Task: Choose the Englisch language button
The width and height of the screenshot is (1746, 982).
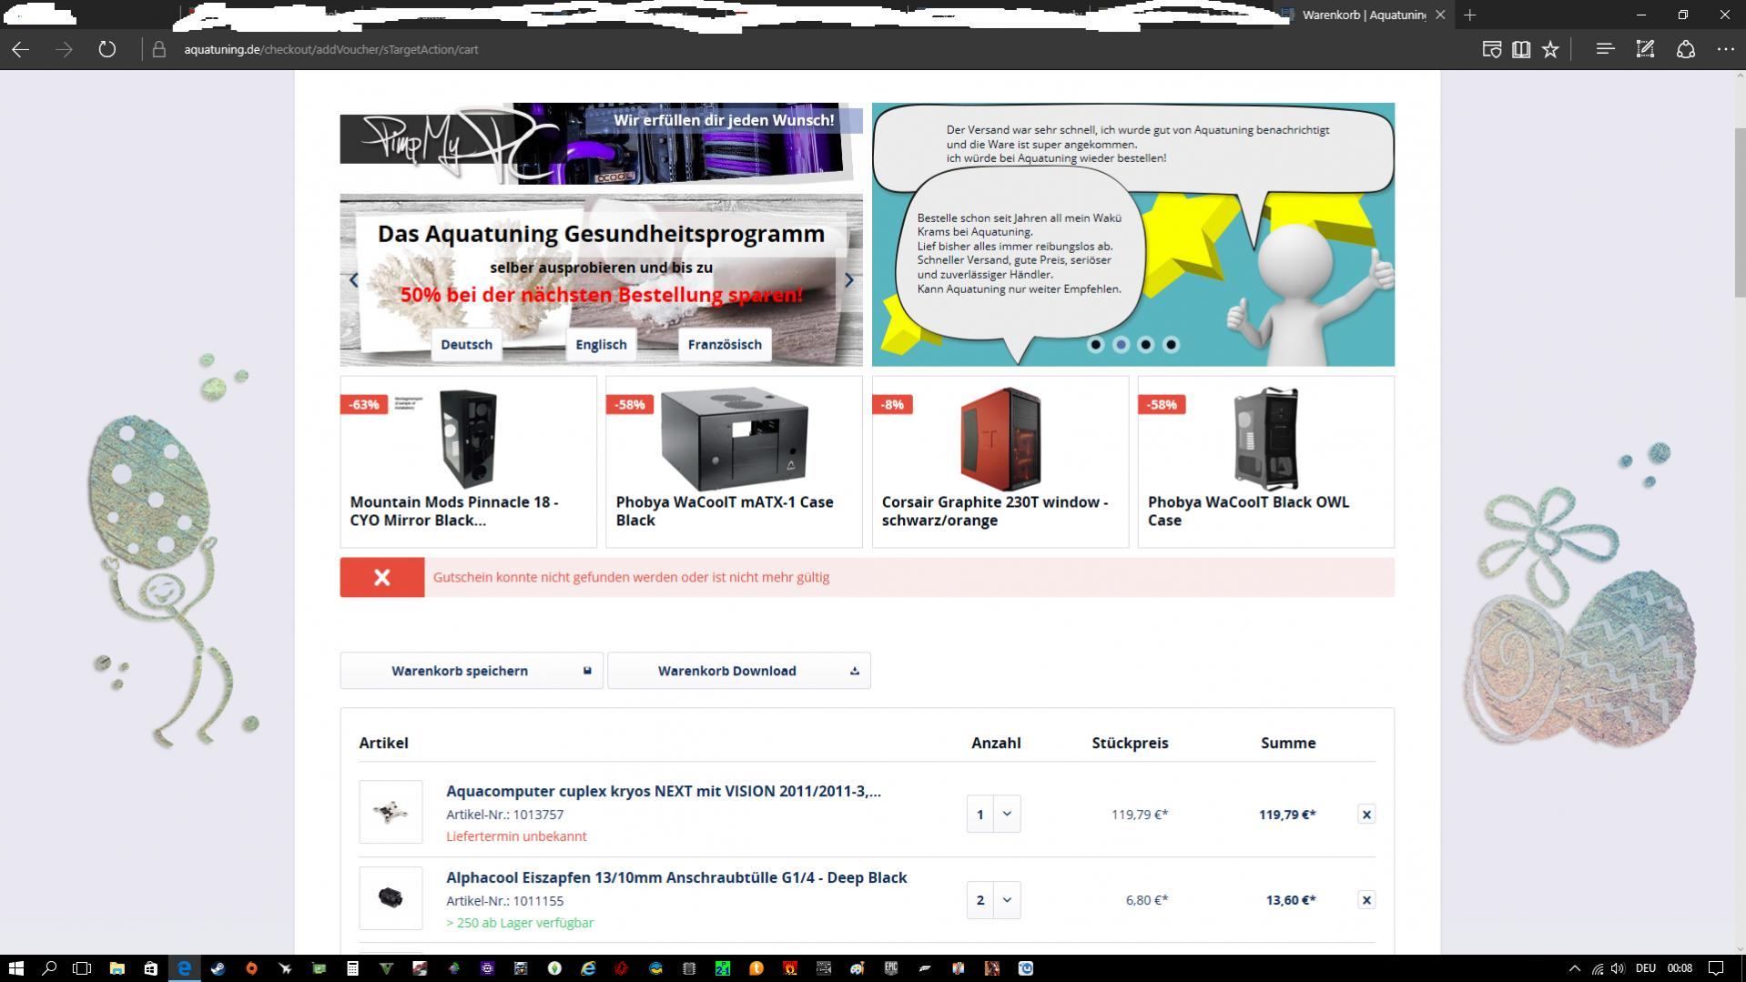Action: pyautogui.click(x=601, y=344)
